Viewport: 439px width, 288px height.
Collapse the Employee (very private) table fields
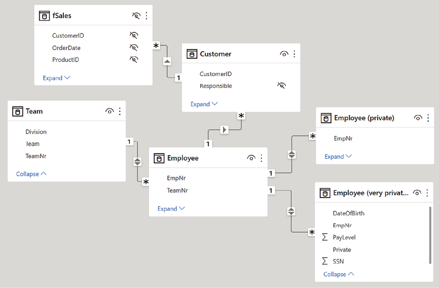point(338,274)
